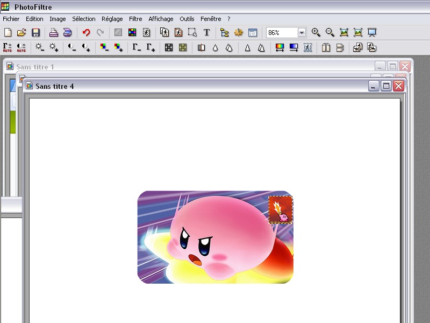430x323 pixels.
Task: Activate the Sans titre 1 window title
Action: click(x=35, y=67)
